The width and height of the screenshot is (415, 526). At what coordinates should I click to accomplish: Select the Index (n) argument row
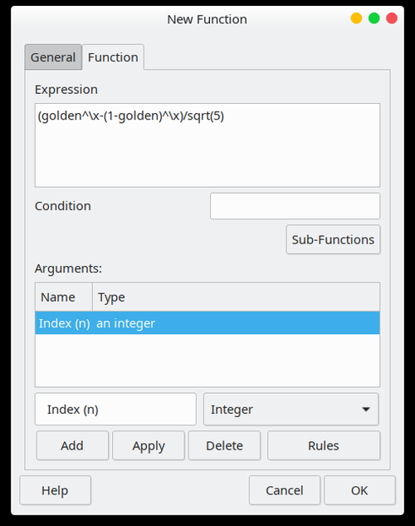(207, 323)
